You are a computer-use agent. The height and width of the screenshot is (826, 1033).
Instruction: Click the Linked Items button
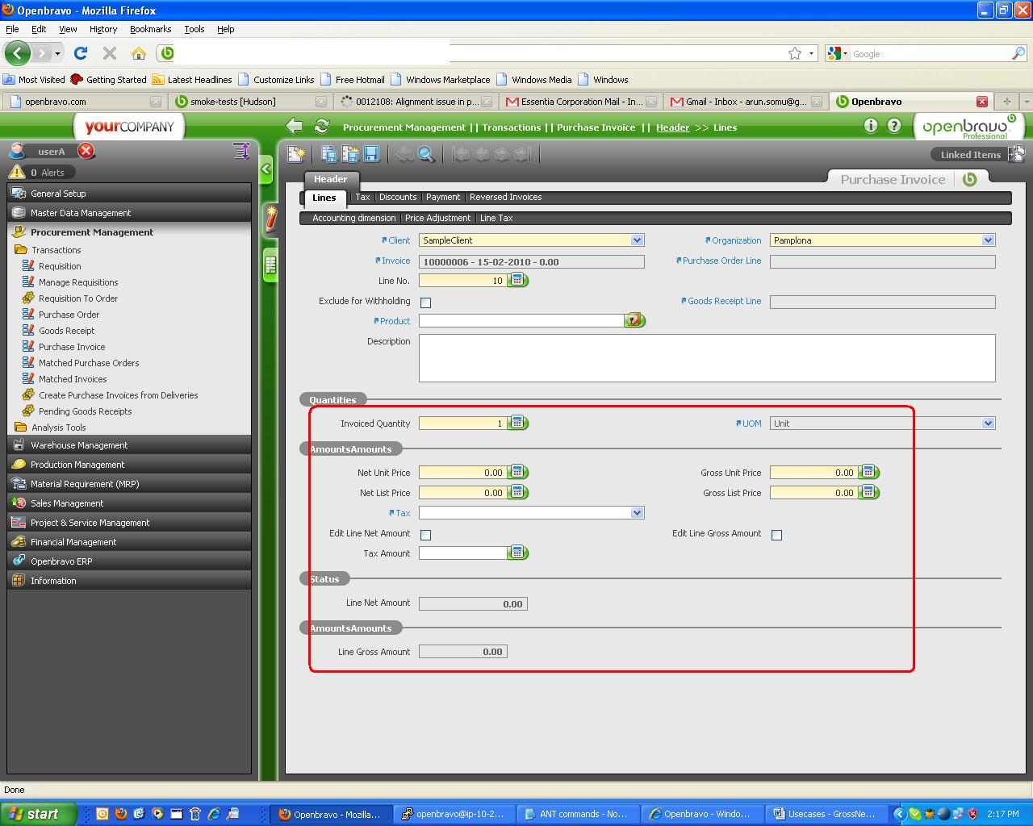(x=970, y=154)
